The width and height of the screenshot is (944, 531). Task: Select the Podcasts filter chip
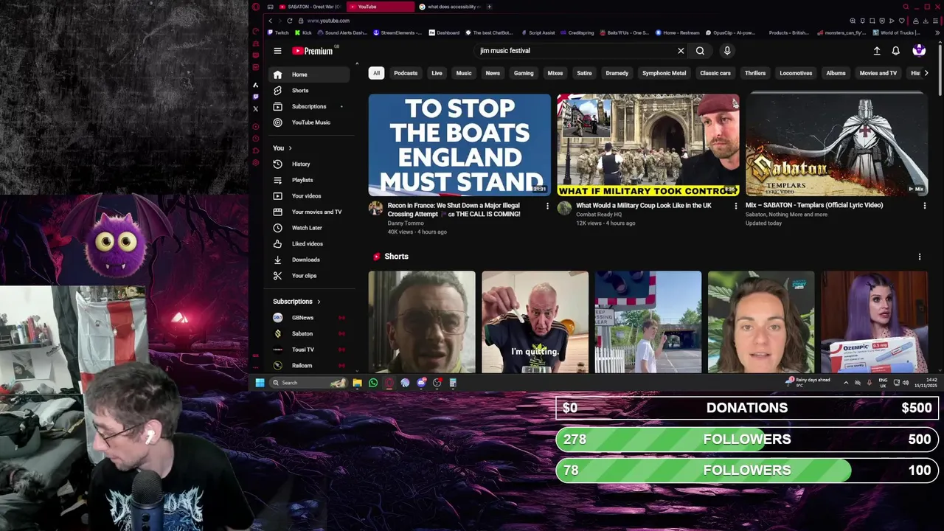click(406, 73)
